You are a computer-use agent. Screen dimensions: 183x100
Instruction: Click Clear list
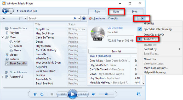(x=113, y=18)
